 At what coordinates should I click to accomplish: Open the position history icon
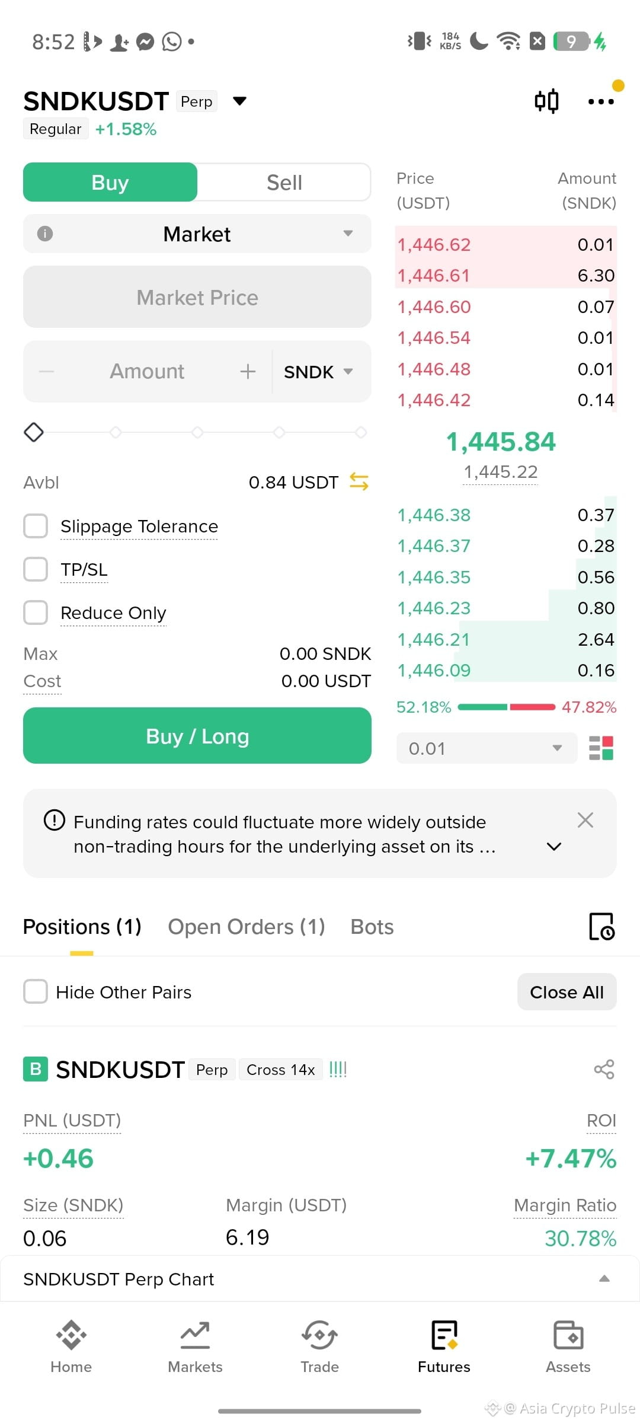[602, 926]
